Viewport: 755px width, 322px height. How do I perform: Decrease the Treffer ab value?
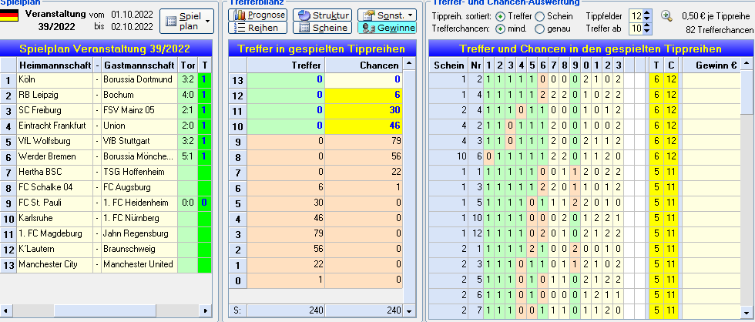(646, 32)
